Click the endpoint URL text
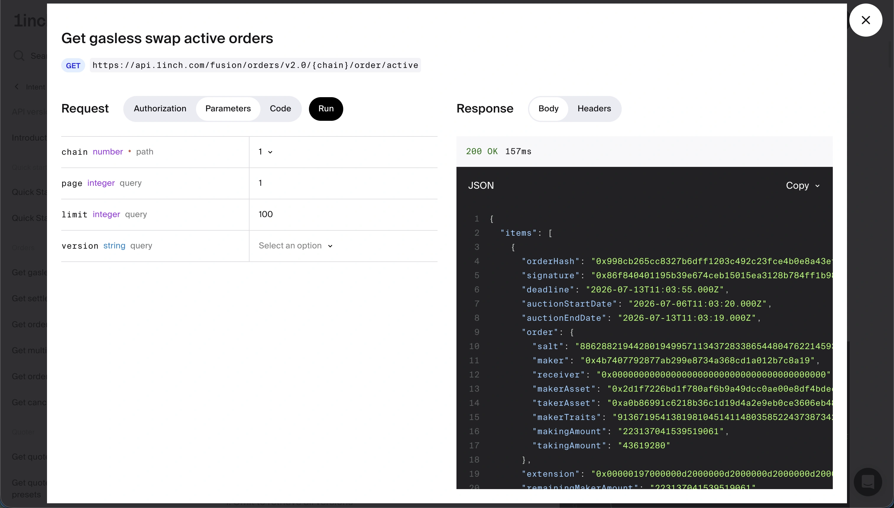894x508 pixels. click(255, 65)
